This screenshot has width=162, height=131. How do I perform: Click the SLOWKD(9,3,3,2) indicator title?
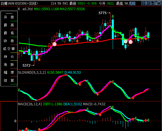click(x=32, y=72)
